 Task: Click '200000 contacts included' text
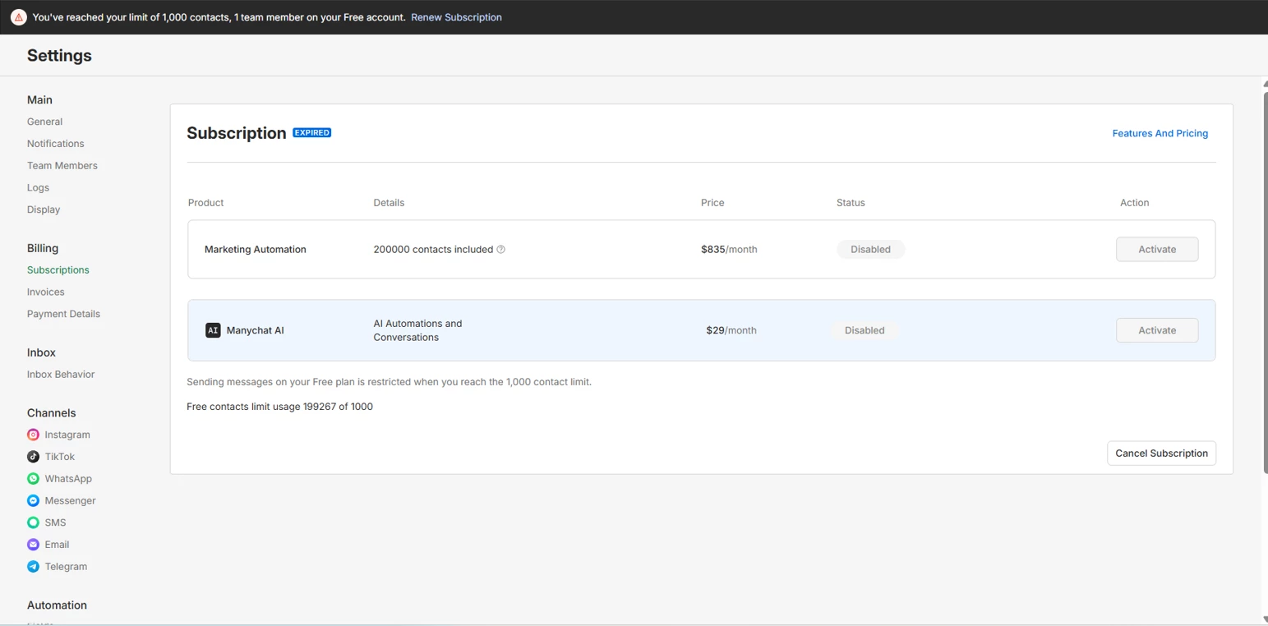click(433, 250)
